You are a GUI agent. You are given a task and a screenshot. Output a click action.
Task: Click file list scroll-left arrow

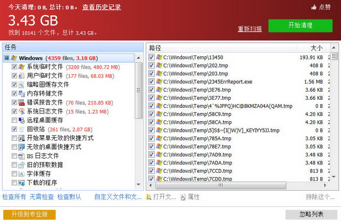point(150,185)
